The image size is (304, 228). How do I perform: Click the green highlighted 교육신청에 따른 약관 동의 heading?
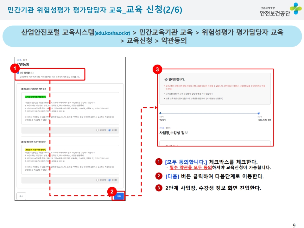click(35, 97)
